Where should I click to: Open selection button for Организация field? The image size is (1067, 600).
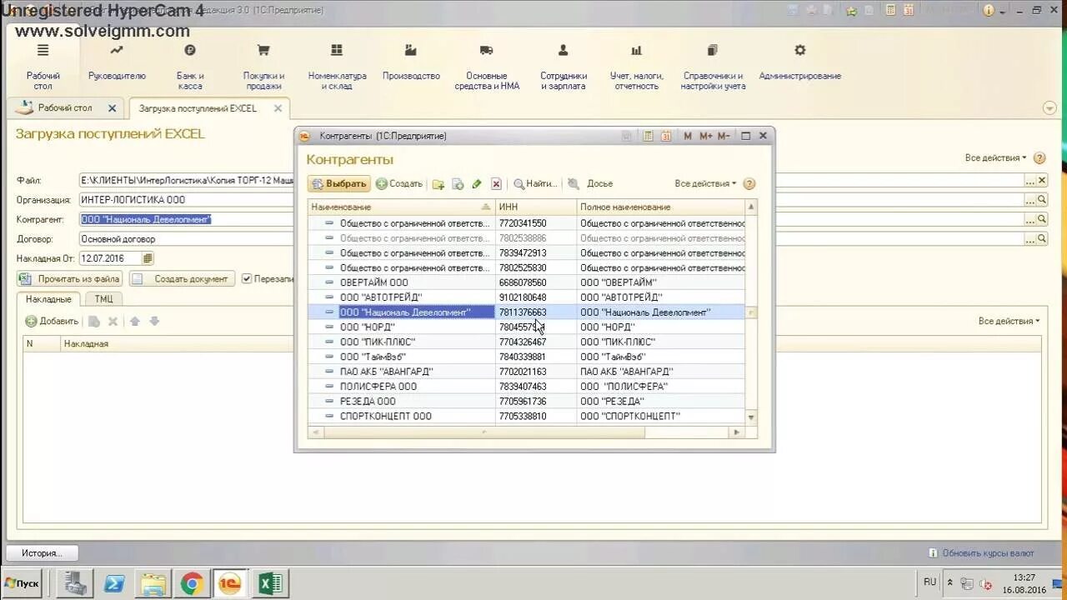[1030, 200]
